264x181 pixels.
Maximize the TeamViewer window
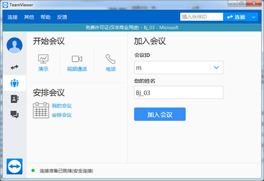click(242, 4)
